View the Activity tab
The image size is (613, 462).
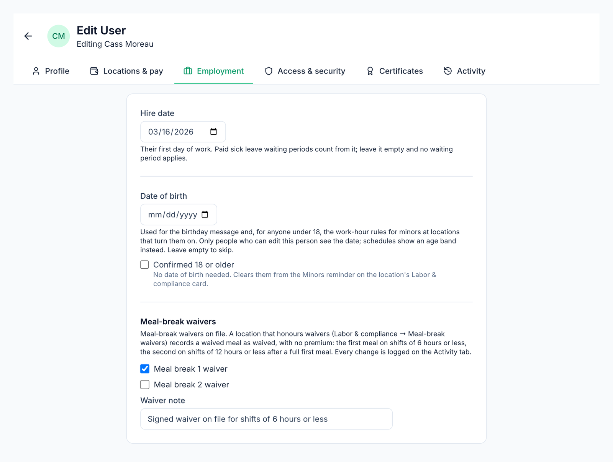point(464,71)
